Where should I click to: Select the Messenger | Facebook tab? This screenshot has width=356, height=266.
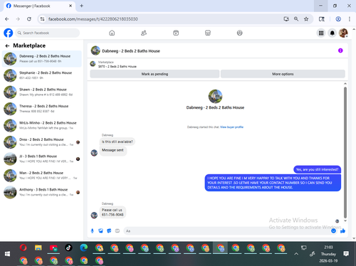coord(39,6)
